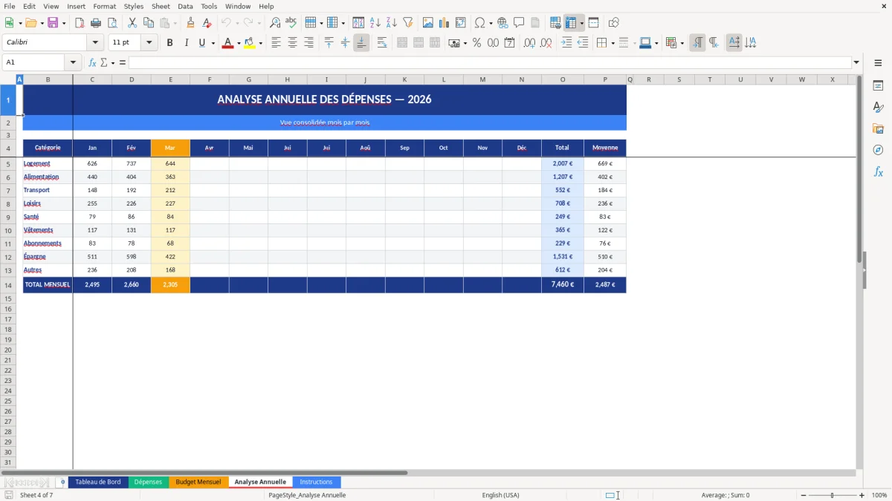Image resolution: width=892 pixels, height=501 pixels.
Task: Sort descending Z to A
Action: click(392, 23)
